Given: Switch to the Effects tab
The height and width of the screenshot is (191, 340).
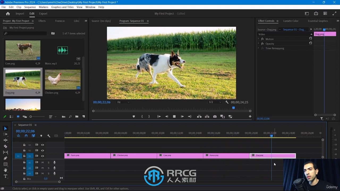Looking at the screenshot, I should pos(42,21).
